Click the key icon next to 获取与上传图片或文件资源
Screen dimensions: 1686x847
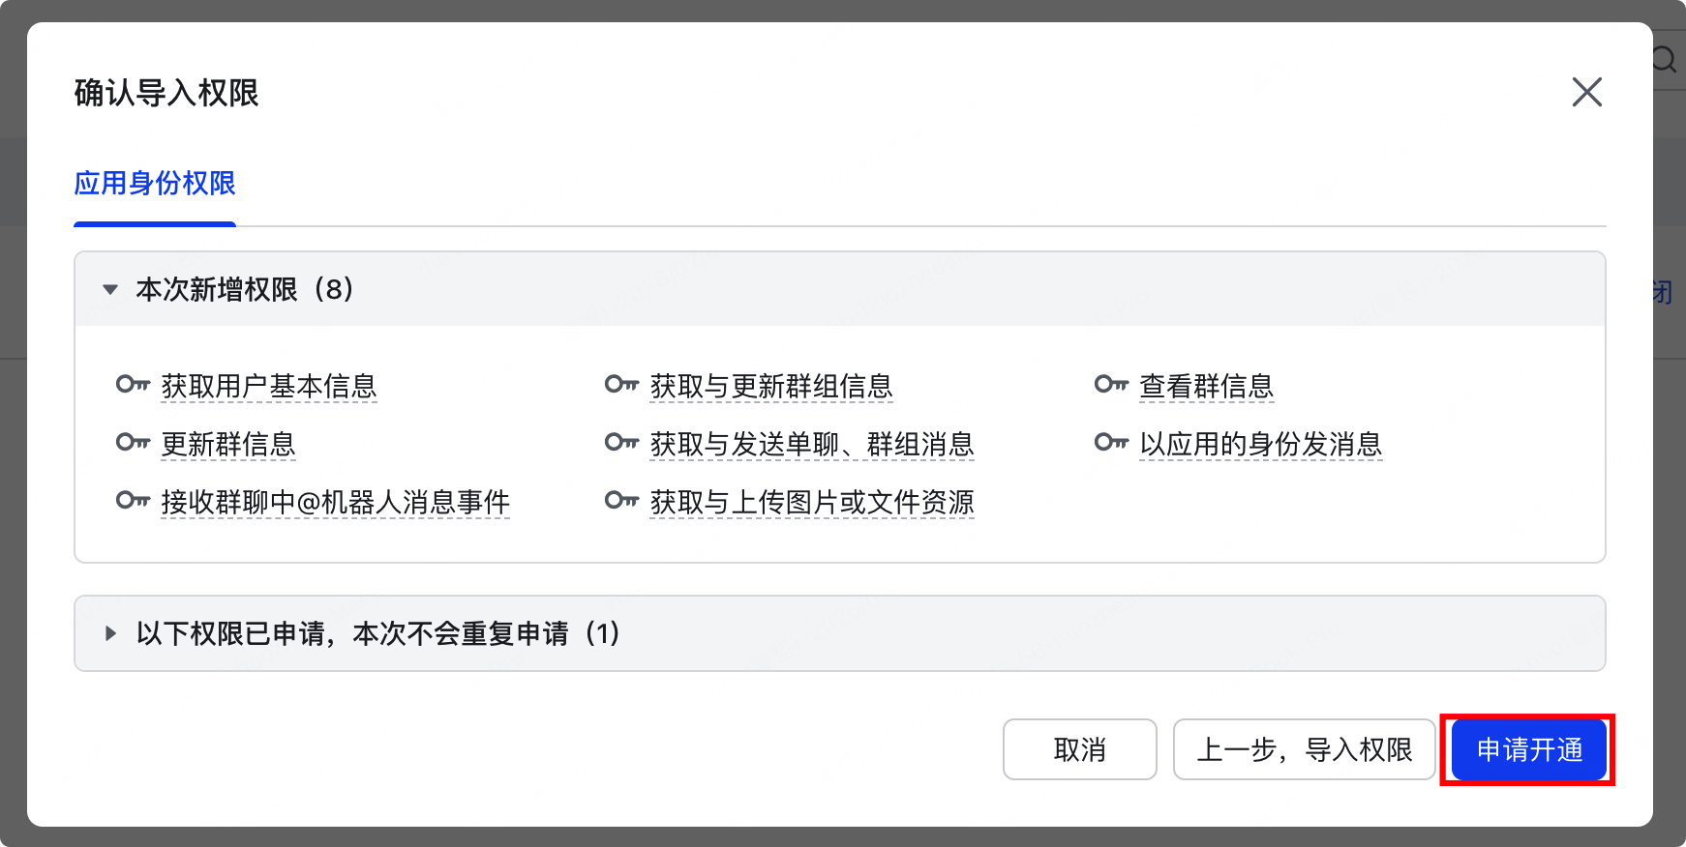click(621, 501)
